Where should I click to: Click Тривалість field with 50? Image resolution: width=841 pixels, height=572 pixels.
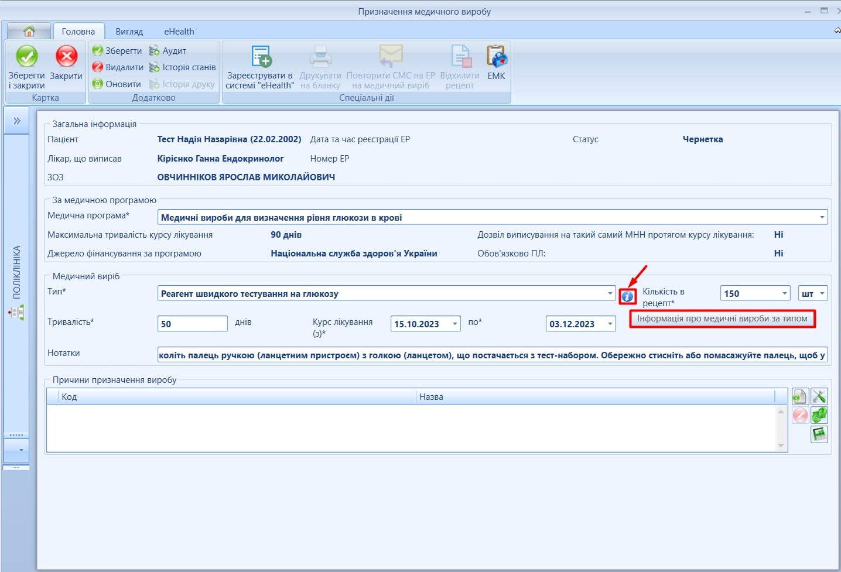(193, 324)
